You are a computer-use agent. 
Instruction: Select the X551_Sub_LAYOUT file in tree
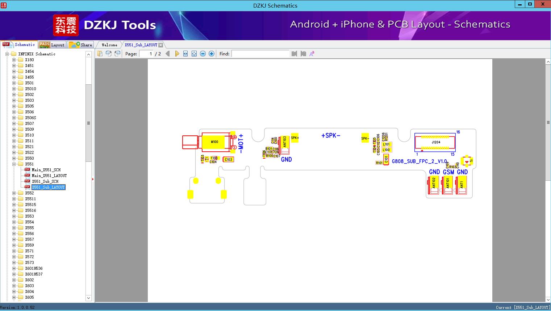[x=48, y=187]
